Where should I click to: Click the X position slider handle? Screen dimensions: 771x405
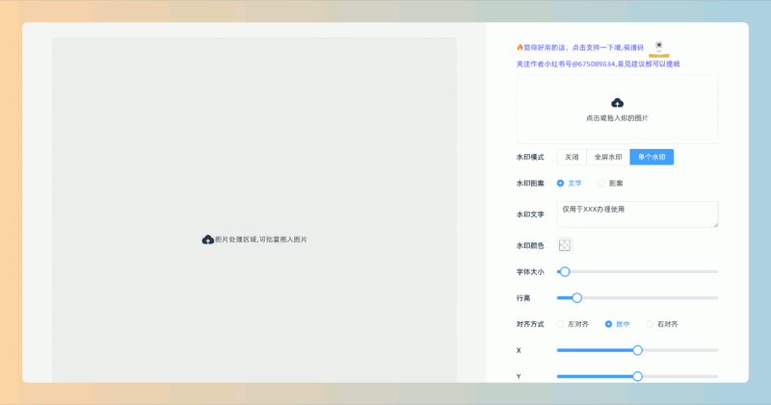(x=637, y=350)
